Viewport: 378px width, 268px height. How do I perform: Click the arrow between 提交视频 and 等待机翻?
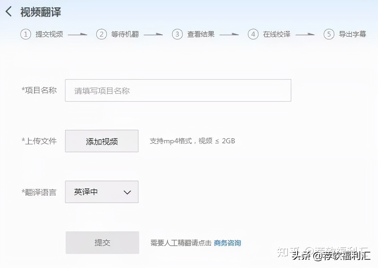click(x=77, y=34)
